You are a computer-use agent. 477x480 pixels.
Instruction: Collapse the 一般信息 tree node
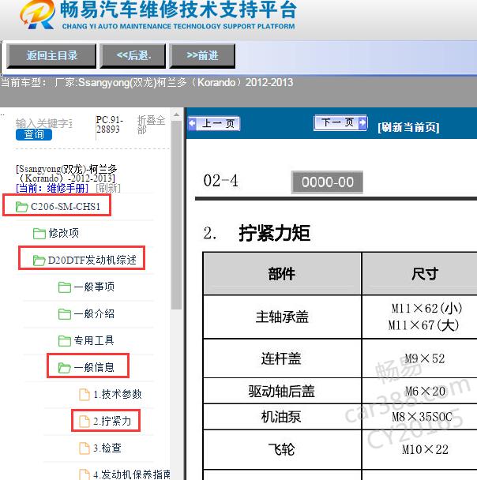coord(94,367)
